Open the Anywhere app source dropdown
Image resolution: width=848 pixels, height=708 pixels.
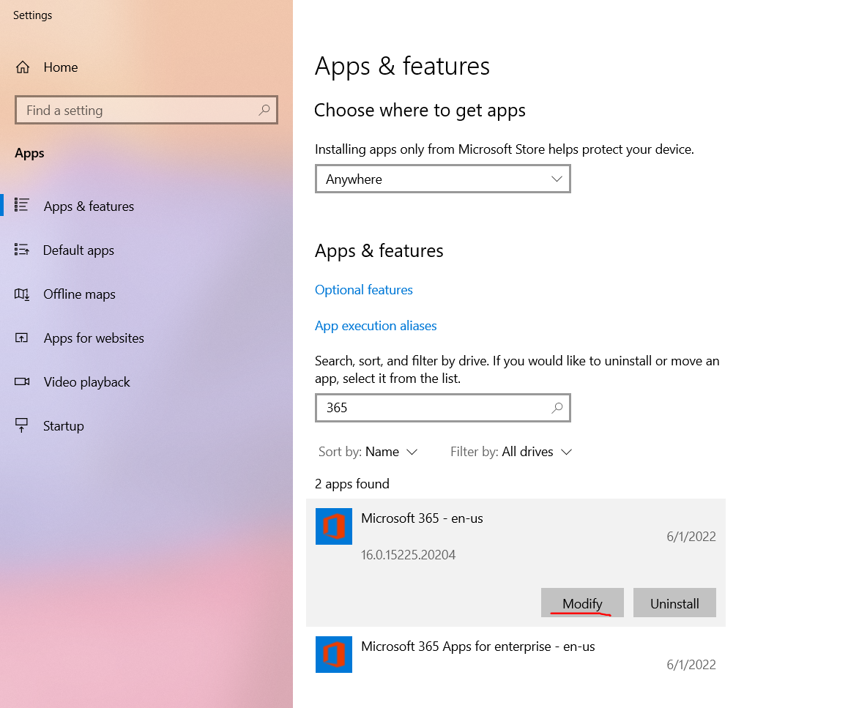click(442, 179)
